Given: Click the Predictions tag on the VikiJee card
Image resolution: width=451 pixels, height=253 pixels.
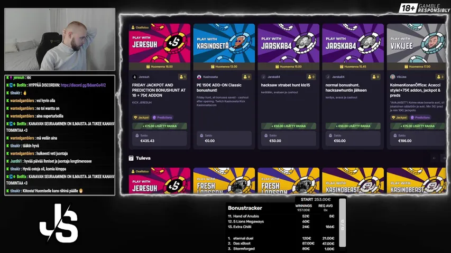Looking at the screenshot, I should (x=420, y=118).
